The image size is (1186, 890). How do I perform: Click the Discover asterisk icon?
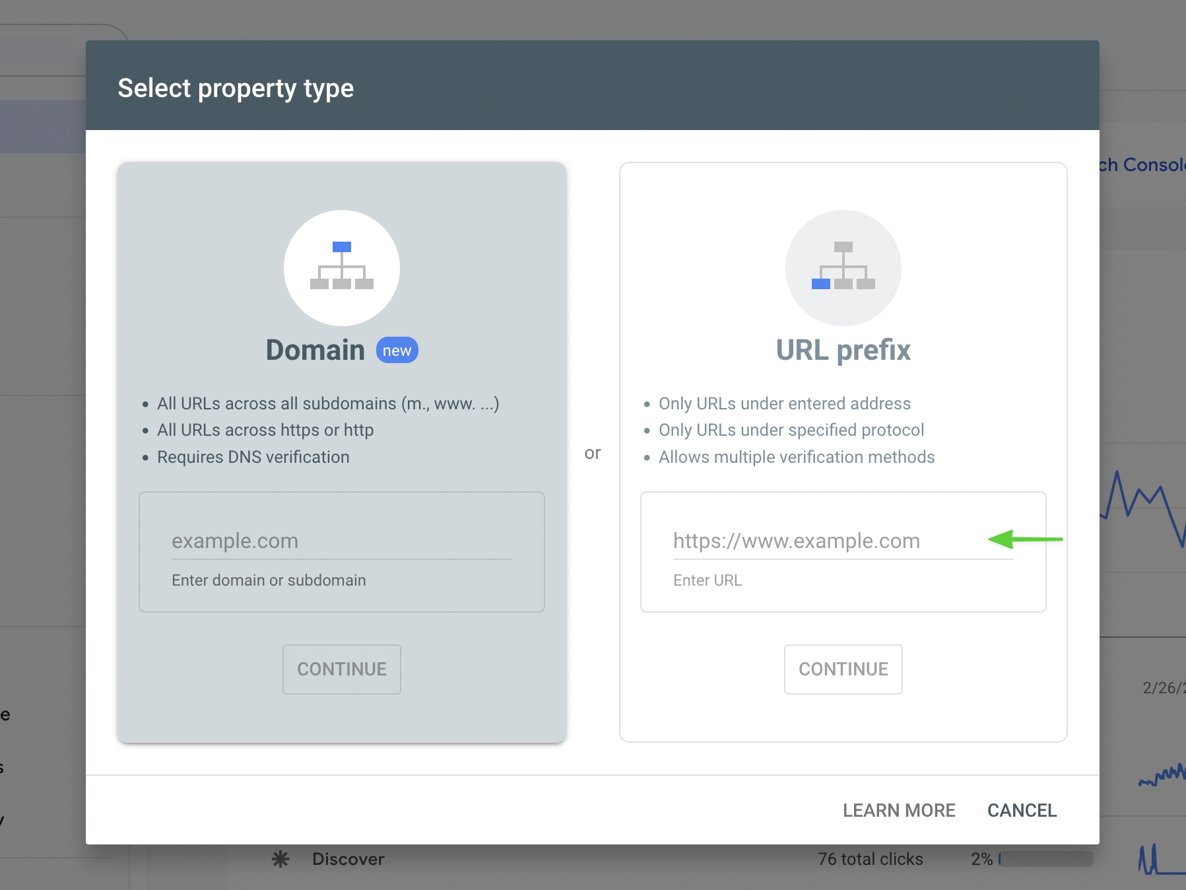point(280,859)
